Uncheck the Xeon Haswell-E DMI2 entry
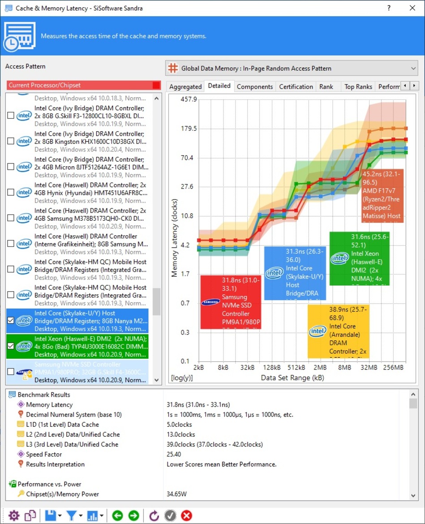 [11, 346]
